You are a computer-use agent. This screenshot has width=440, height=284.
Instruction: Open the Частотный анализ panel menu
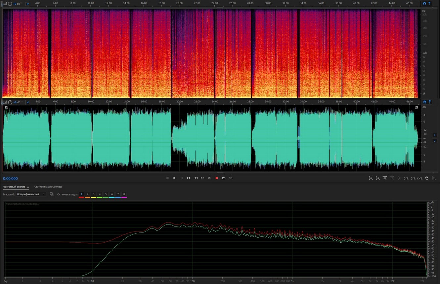pyautogui.click(x=28, y=187)
